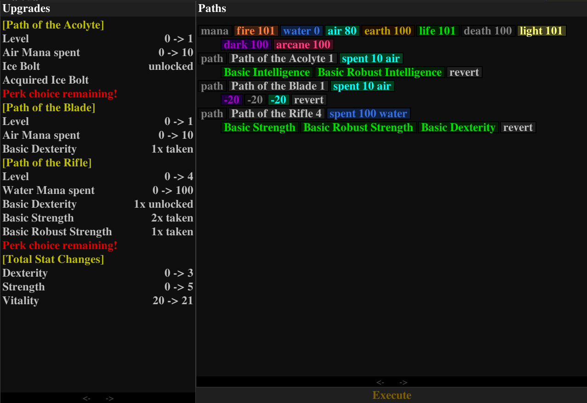This screenshot has width=587, height=403.
Task: Click the Path of the Rifle 4 button
Action: coord(277,114)
